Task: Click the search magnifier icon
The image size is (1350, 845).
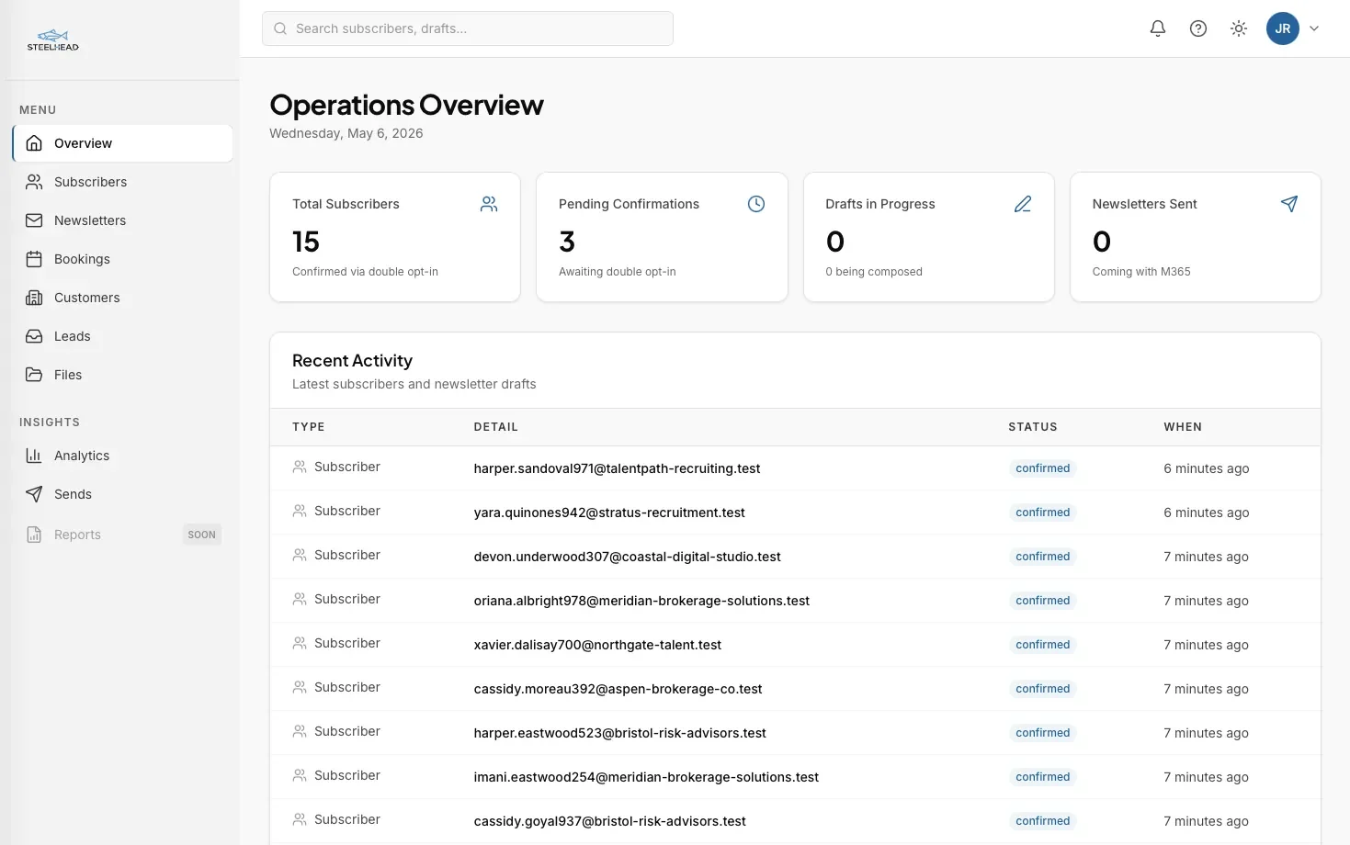Action: pyautogui.click(x=280, y=28)
